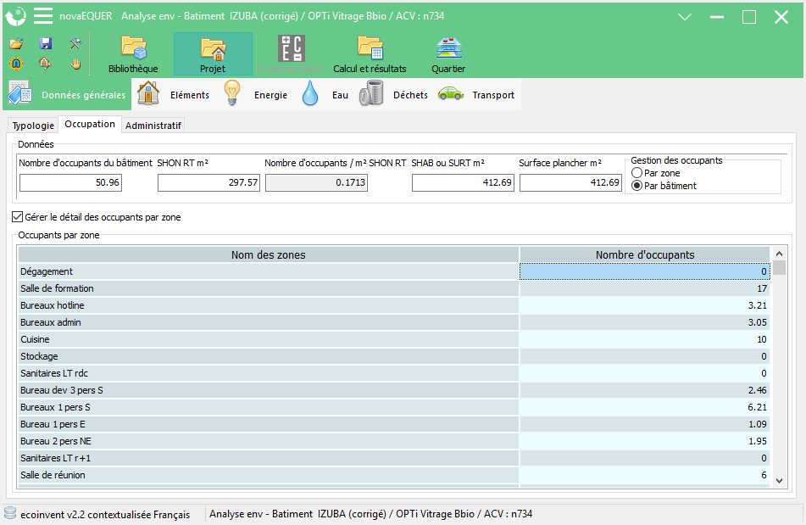Viewport: 806px width, 525px height.
Task: Click the hammer and wrench tools icon
Action: 75,44
